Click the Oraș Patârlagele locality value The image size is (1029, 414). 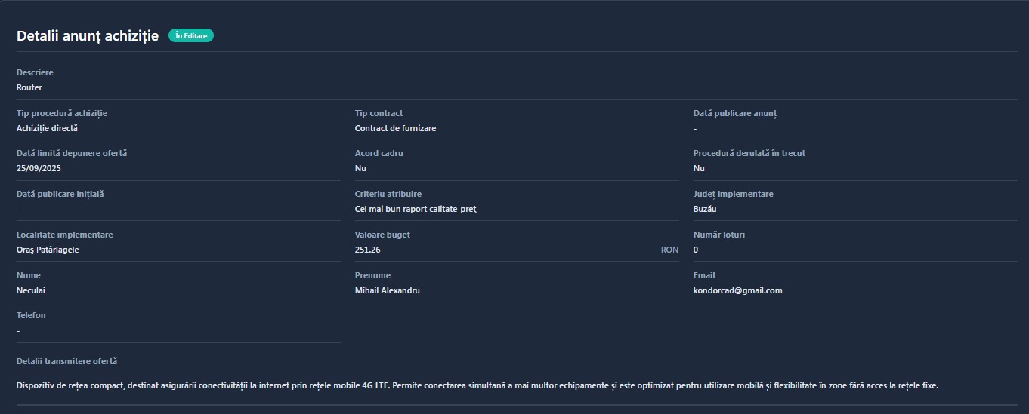[x=48, y=250]
